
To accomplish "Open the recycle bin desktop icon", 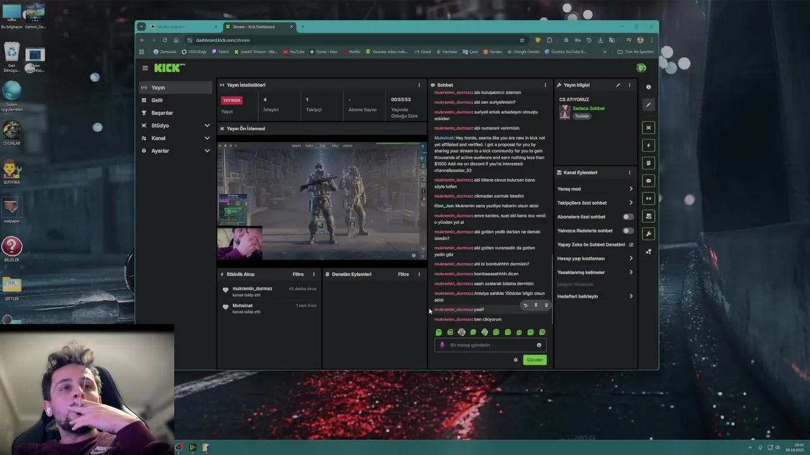I will [x=11, y=57].
